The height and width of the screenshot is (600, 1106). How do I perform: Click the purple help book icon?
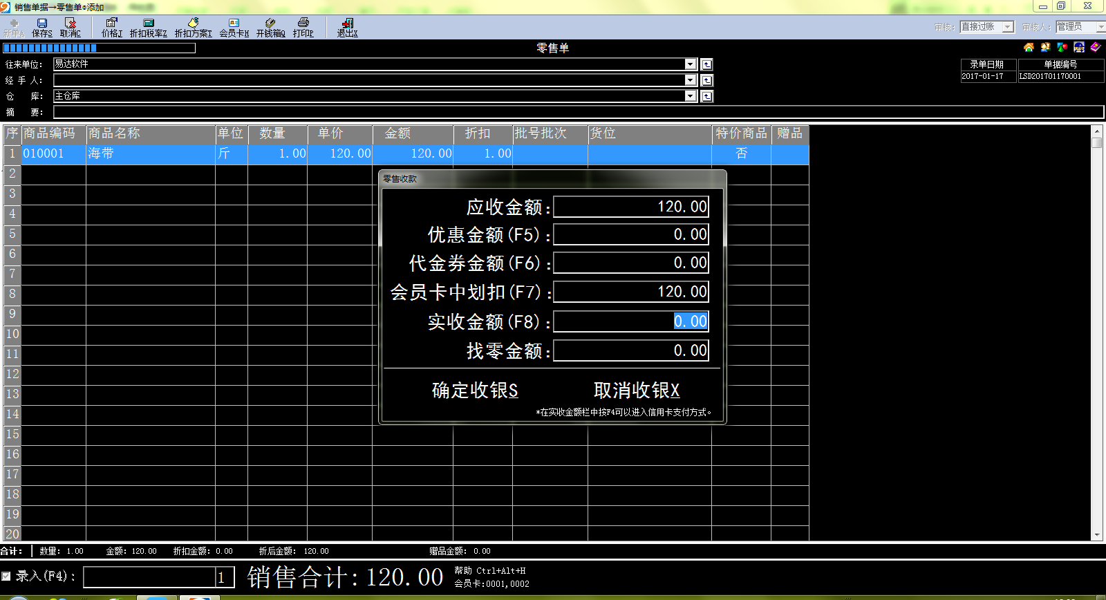coord(1095,47)
